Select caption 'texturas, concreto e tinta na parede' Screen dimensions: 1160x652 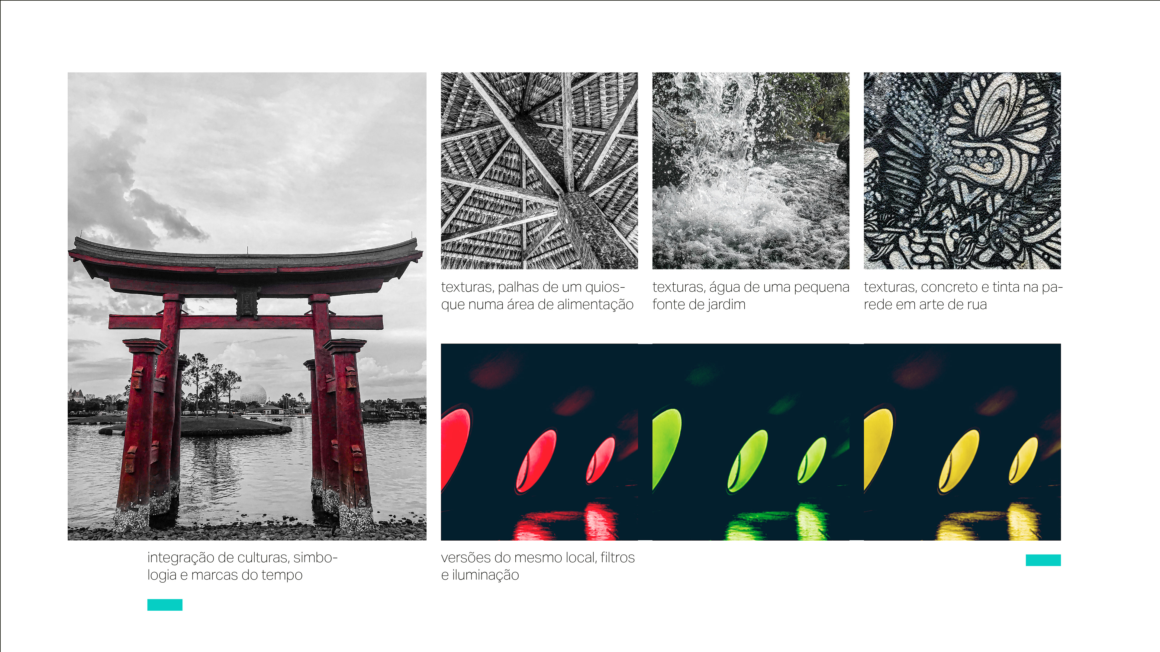[963, 296]
